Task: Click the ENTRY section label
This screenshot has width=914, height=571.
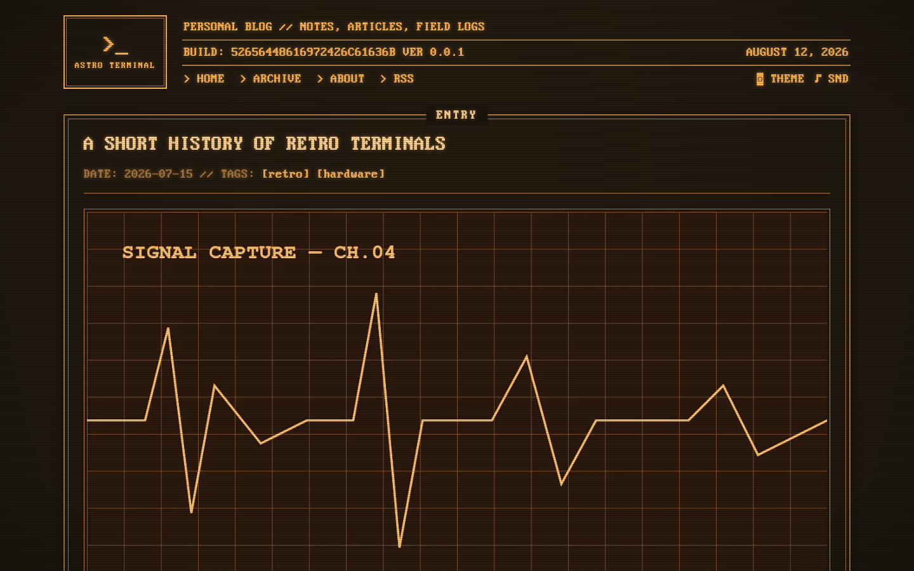Action: click(456, 115)
